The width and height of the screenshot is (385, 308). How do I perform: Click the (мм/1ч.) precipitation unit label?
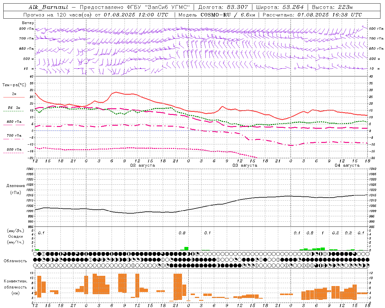[x=15, y=242]
